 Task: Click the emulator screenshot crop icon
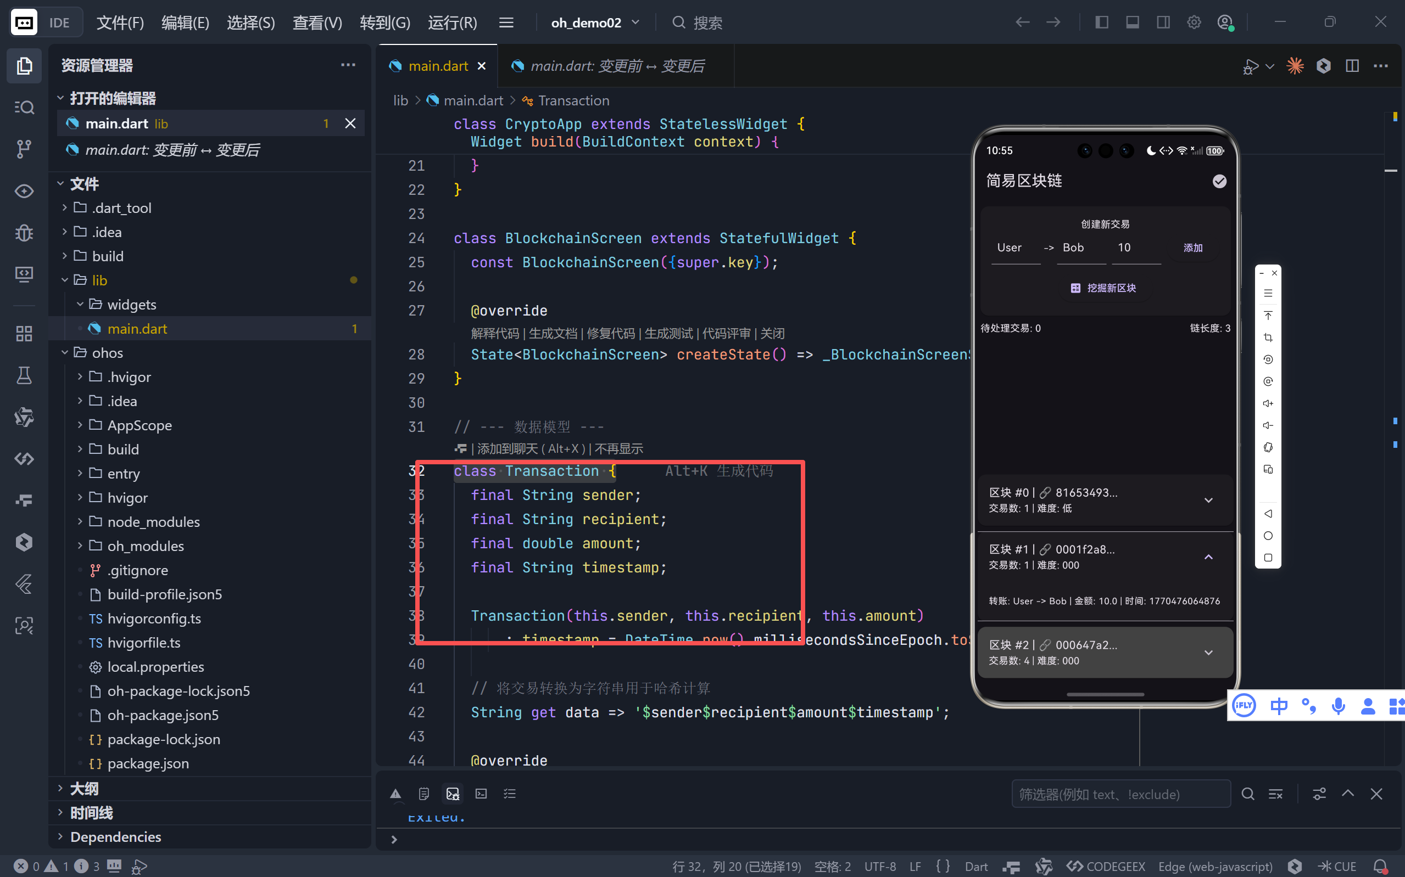tap(1268, 338)
